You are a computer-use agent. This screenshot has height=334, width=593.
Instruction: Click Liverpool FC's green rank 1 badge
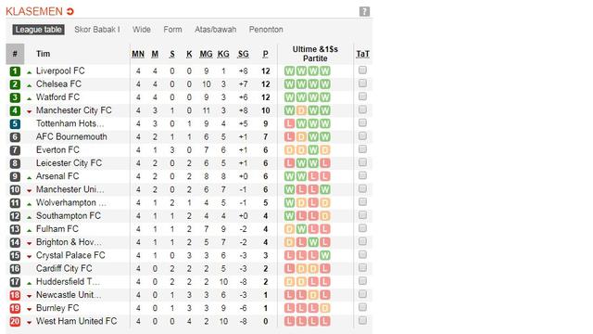tap(15, 71)
